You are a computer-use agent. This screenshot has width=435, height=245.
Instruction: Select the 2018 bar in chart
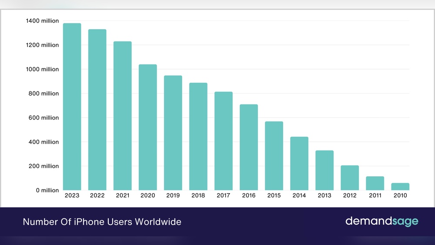[198, 136]
